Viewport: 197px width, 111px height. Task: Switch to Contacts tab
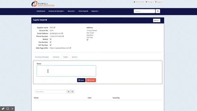56,57
